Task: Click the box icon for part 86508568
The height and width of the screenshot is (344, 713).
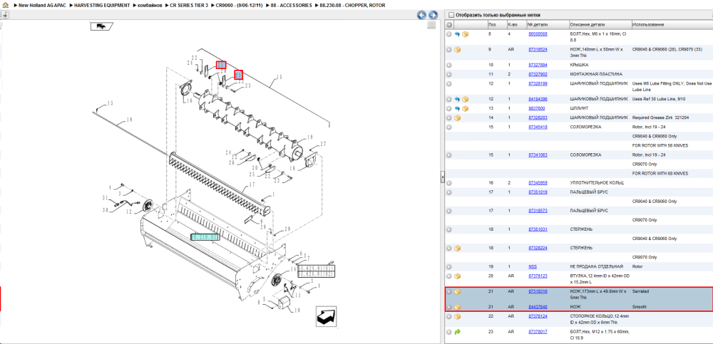Action: pos(466,34)
